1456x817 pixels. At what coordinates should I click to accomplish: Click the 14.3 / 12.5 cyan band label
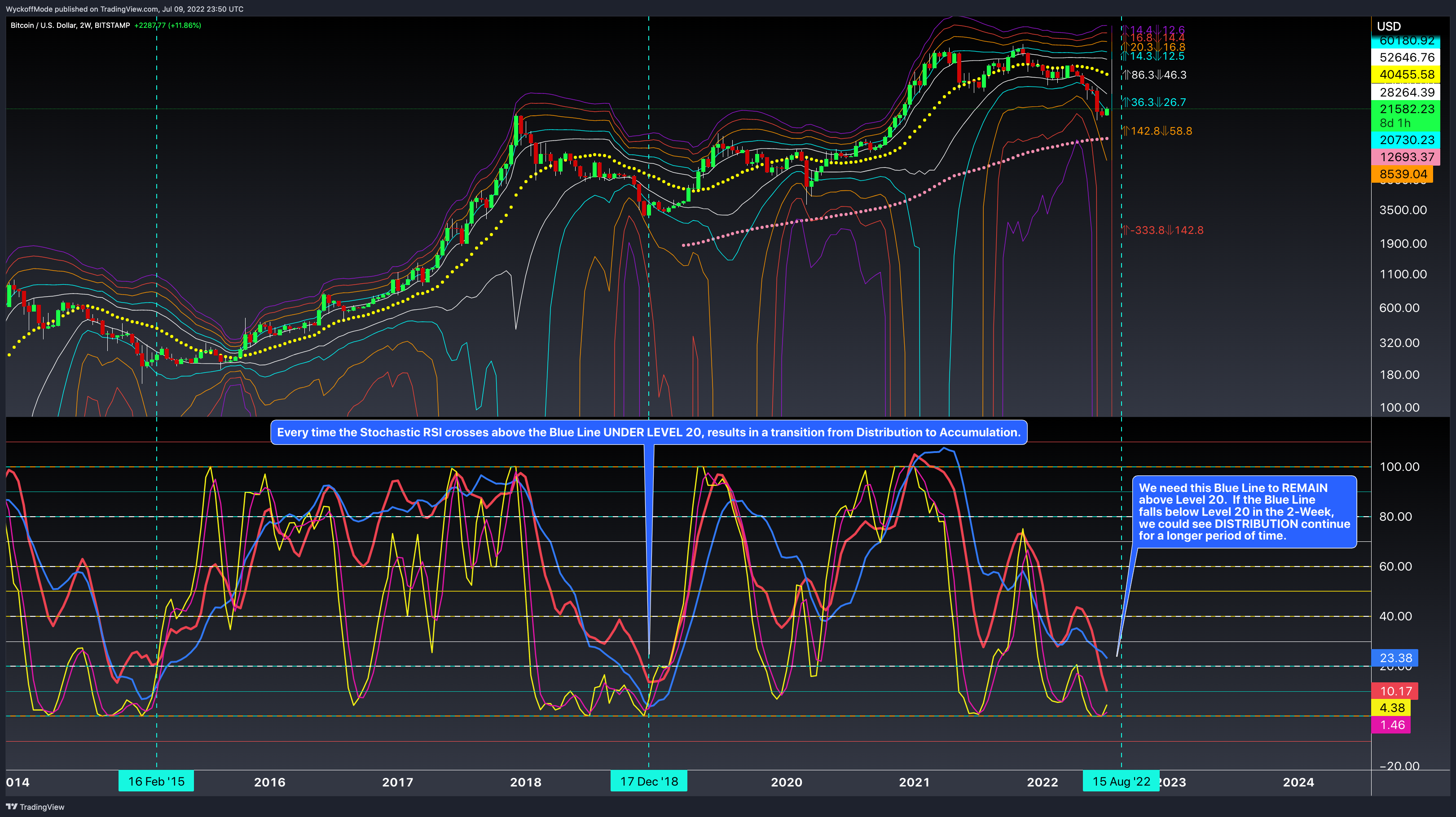pyautogui.click(x=1153, y=57)
